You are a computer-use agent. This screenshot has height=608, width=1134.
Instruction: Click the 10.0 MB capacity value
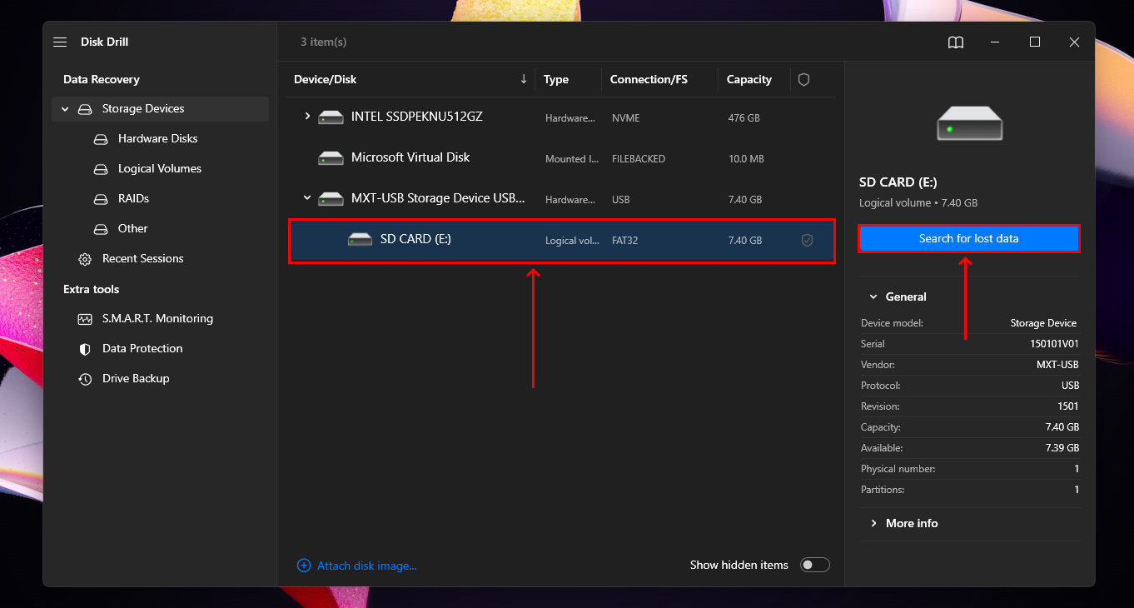point(746,159)
